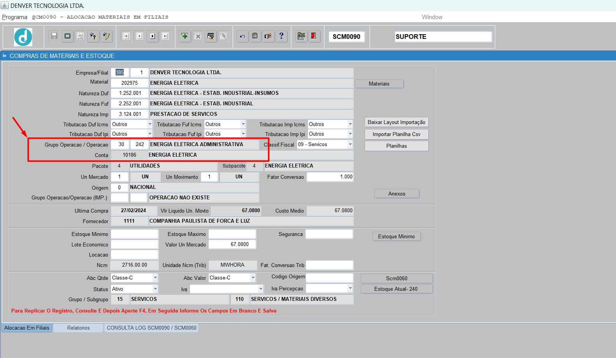
Task: Click Natureza Duf field 1.252.001
Action: pos(130,93)
